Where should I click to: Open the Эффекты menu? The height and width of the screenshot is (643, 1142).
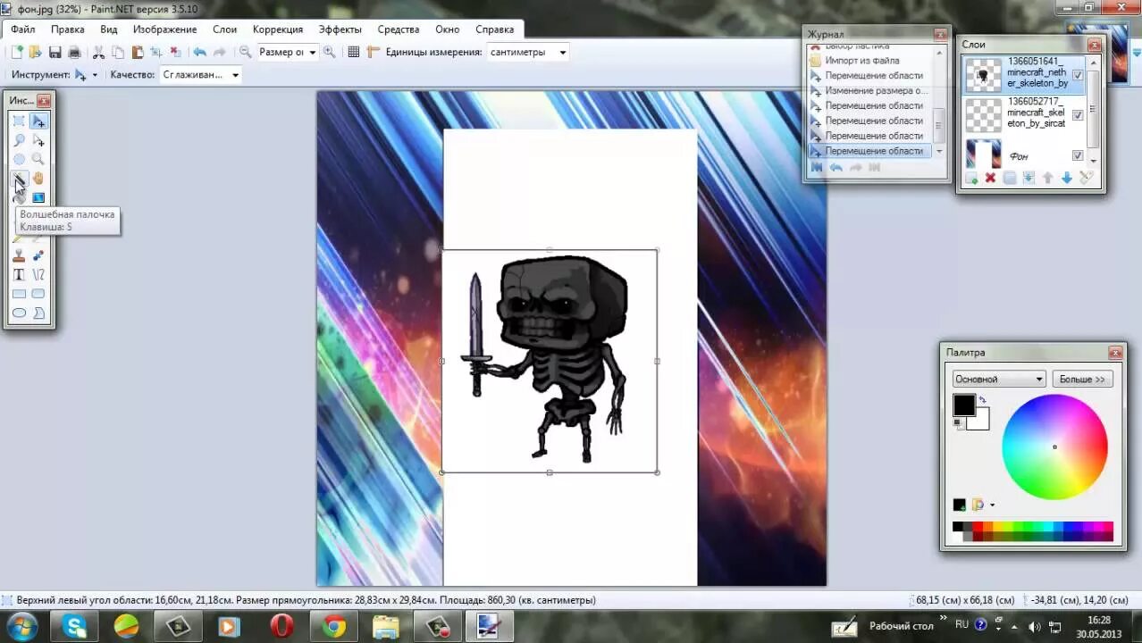pyautogui.click(x=340, y=29)
